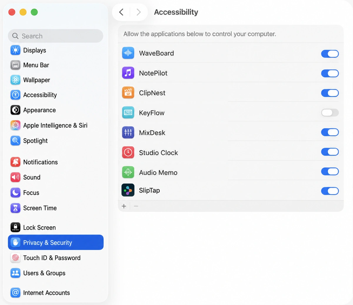Click the NotePilot music note icon
Screen dimensions: 353x305
click(x=128, y=73)
